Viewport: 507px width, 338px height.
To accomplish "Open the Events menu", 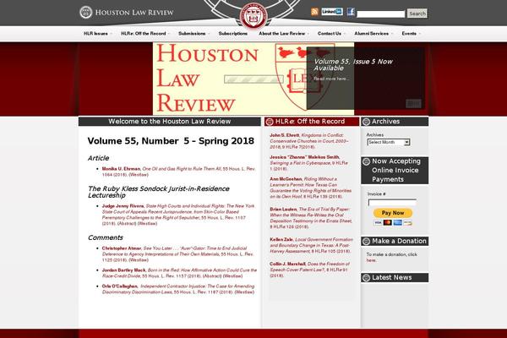I will (411, 34).
